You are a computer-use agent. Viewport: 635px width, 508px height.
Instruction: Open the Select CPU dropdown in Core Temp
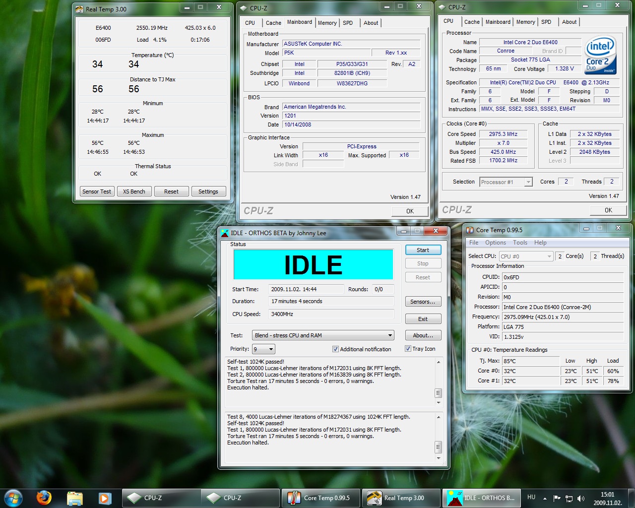tap(526, 256)
